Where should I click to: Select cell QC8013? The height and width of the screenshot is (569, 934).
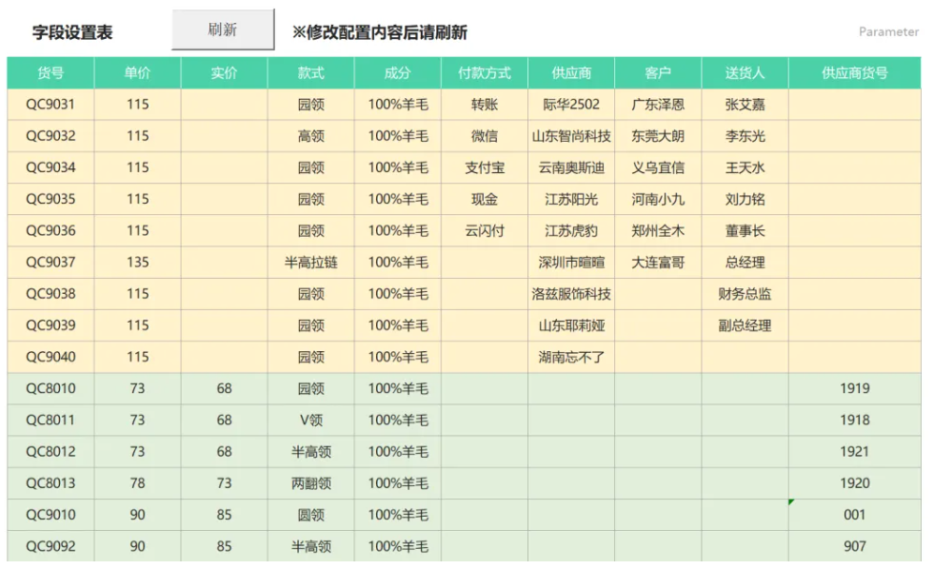50,483
